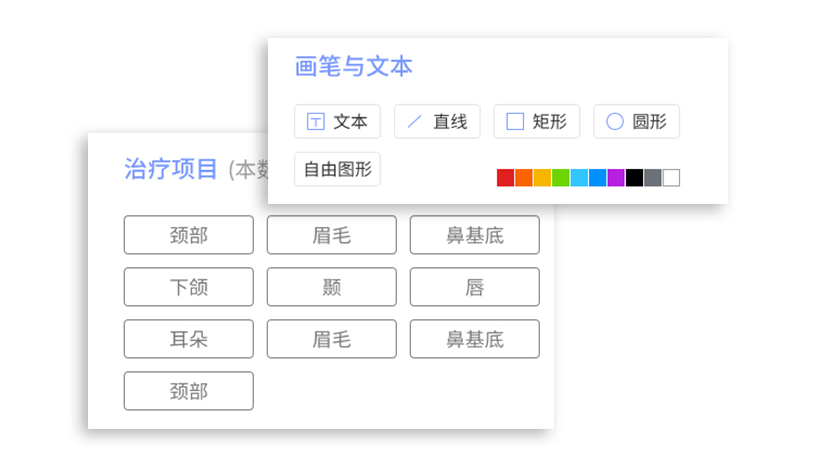Choose the yellow color swatch
This screenshot has width=825, height=474.
click(542, 178)
